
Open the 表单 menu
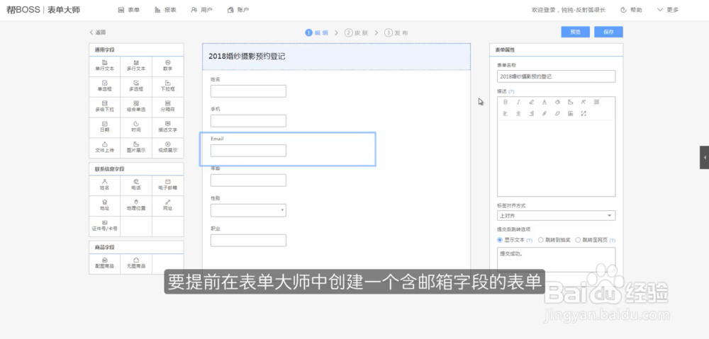click(129, 10)
